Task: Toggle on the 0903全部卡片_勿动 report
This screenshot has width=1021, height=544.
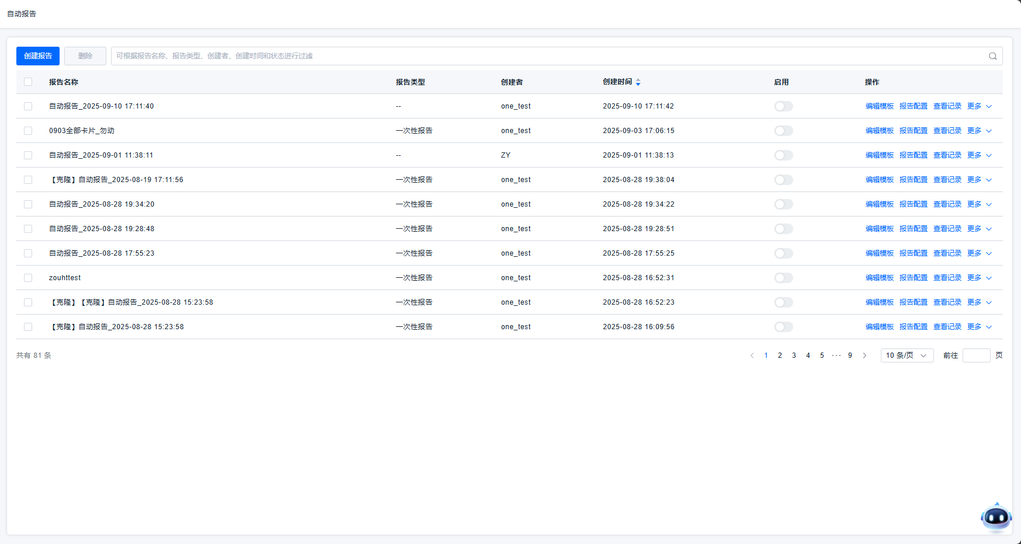Action: click(x=783, y=131)
